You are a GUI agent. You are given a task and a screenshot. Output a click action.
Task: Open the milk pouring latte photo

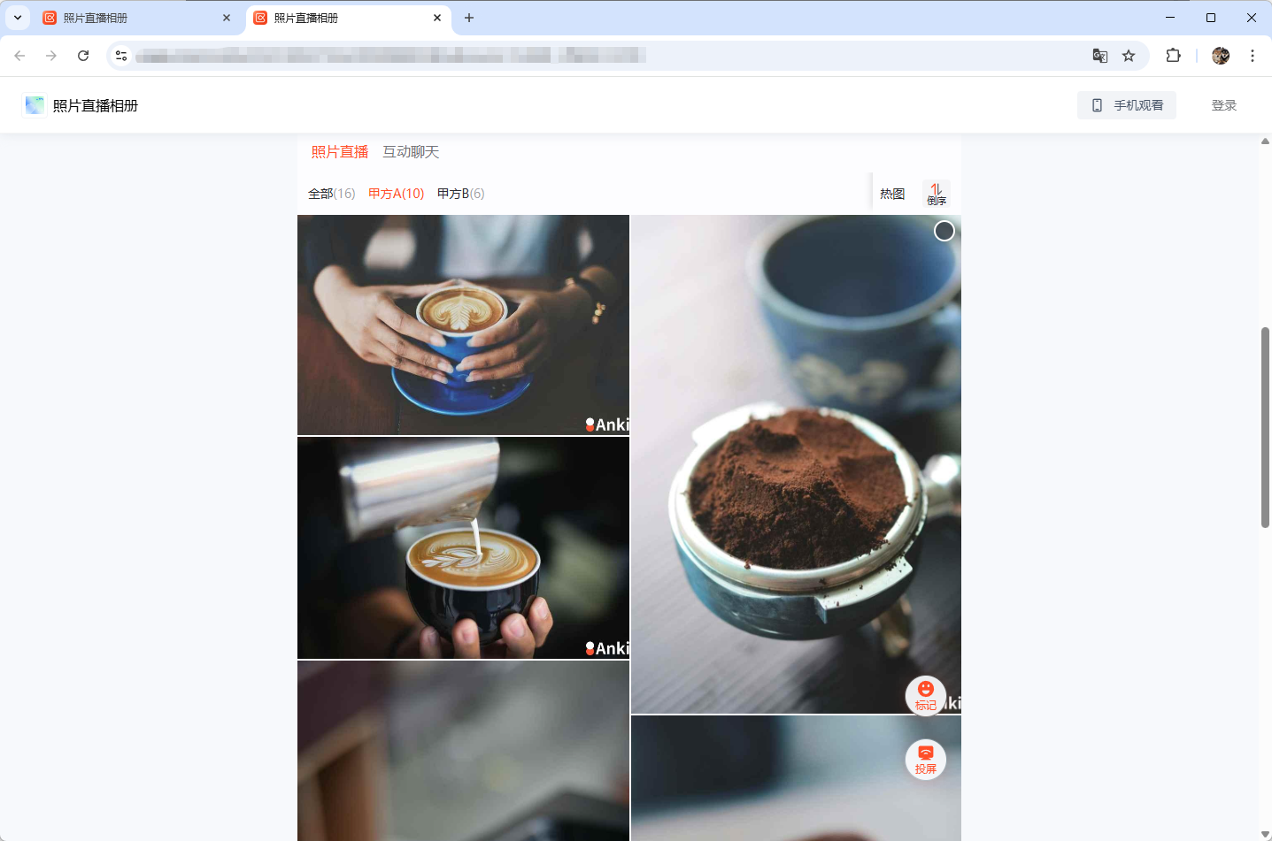(x=463, y=548)
